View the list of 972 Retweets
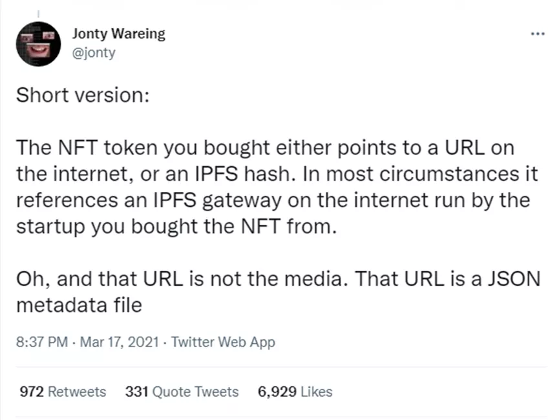The image size is (559, 420). (62, 392)
